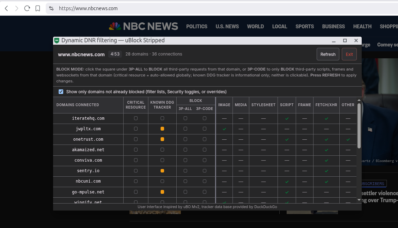This screenshot has width=398, height=228.
Task: Minimize the Dynamic DNR filtering window
Action: [x=334, y=41]
